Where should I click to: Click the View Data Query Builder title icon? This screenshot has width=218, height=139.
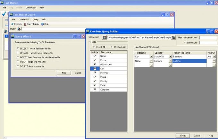[x=88, y=31]
